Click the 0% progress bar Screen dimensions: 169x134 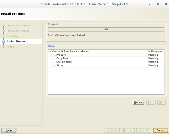(x=106, y=29)
